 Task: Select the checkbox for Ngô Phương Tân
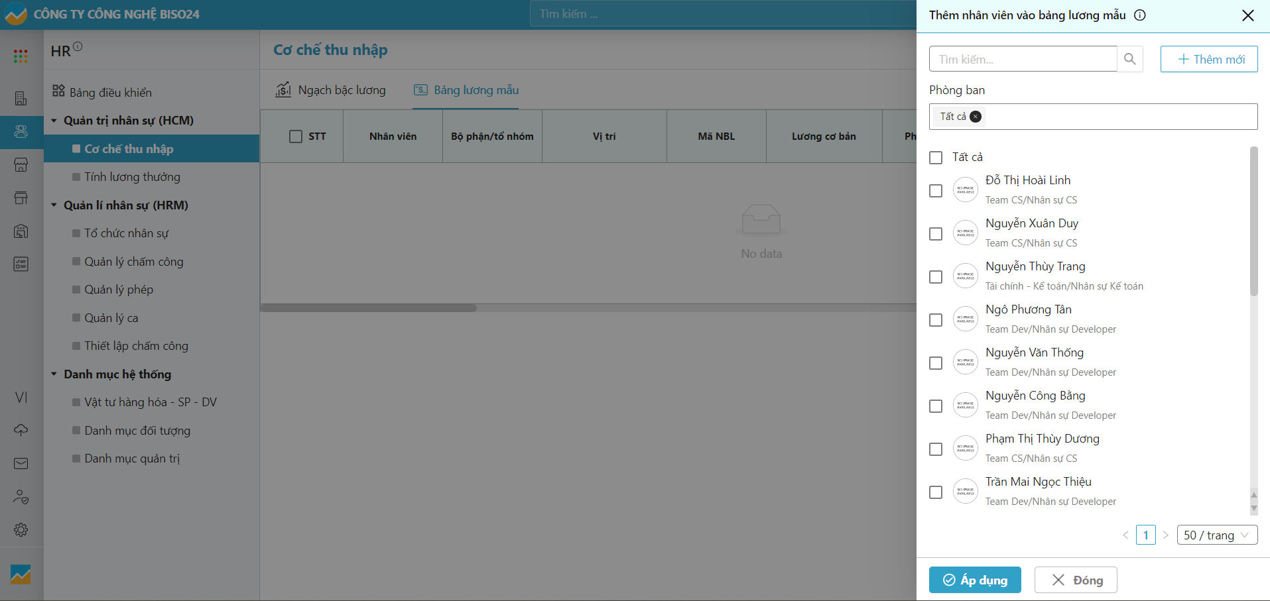point(936,320)
